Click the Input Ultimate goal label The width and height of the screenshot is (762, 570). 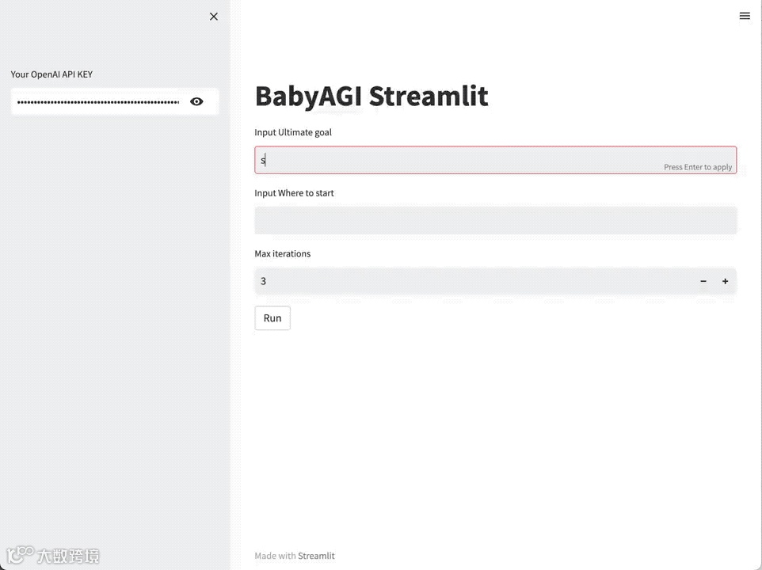click(293, 132)
